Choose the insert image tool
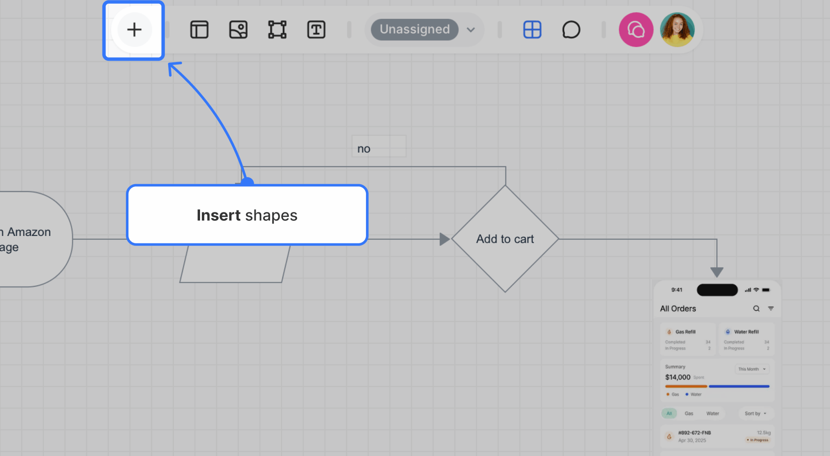The width and height of the screenshot is (830, 456). [x=238, y=30]
